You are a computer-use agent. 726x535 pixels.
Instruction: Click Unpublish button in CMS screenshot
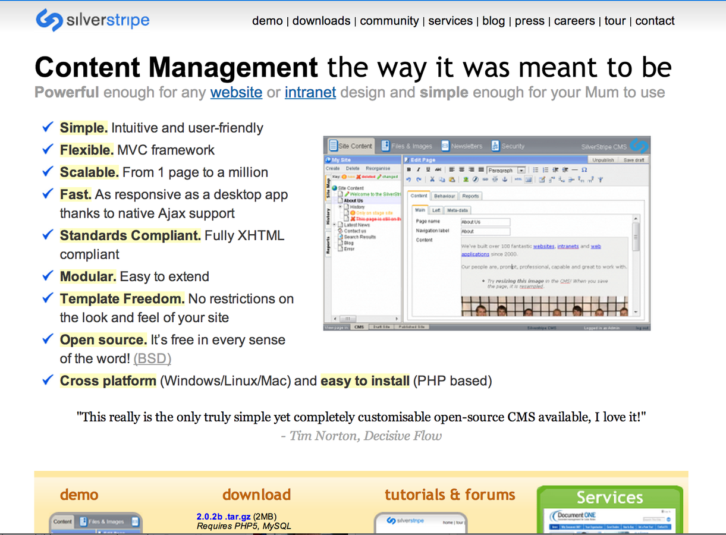tap(603, 160)
